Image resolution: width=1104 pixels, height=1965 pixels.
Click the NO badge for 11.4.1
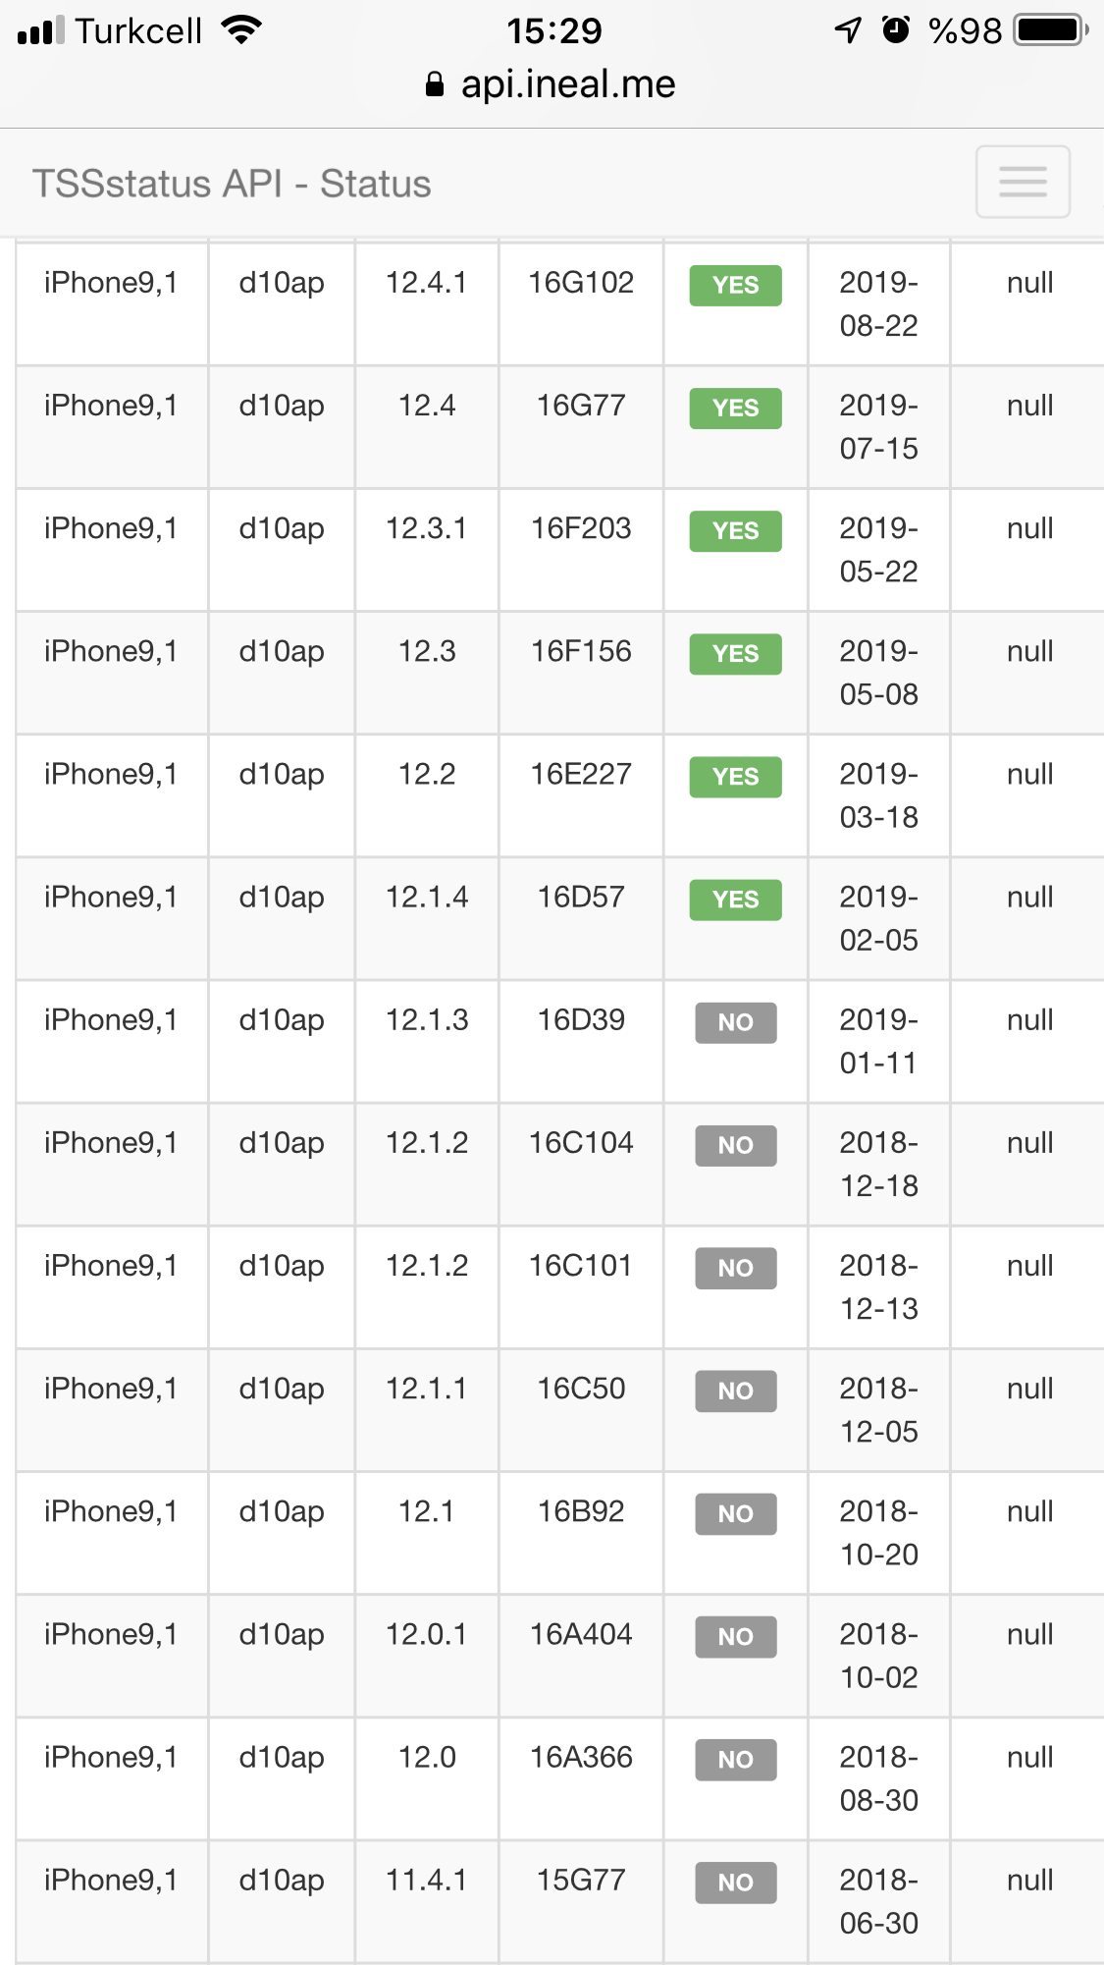tap(735, 1883)
